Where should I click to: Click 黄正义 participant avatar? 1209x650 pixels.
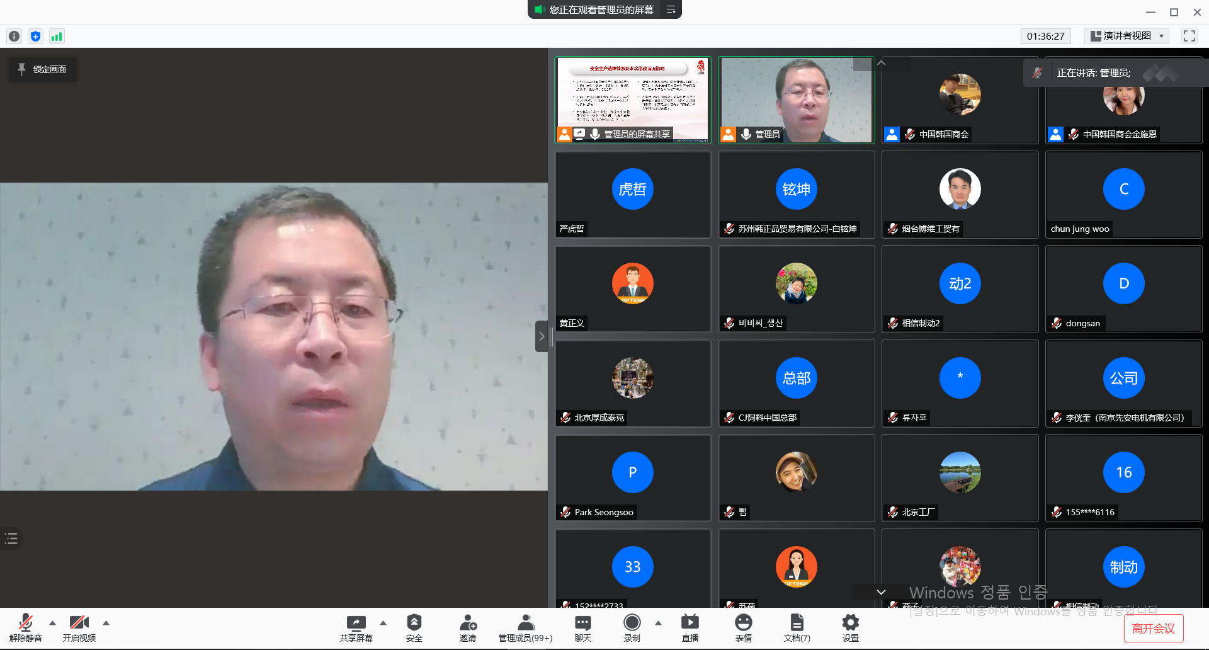[x=633, y=283]
